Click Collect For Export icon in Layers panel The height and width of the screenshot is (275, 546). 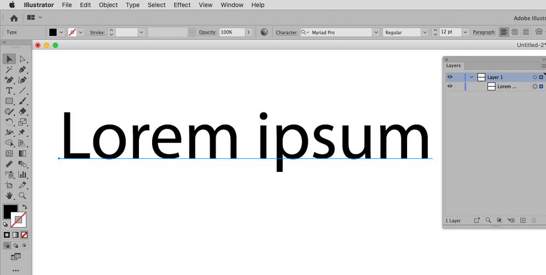pos(477,220)
